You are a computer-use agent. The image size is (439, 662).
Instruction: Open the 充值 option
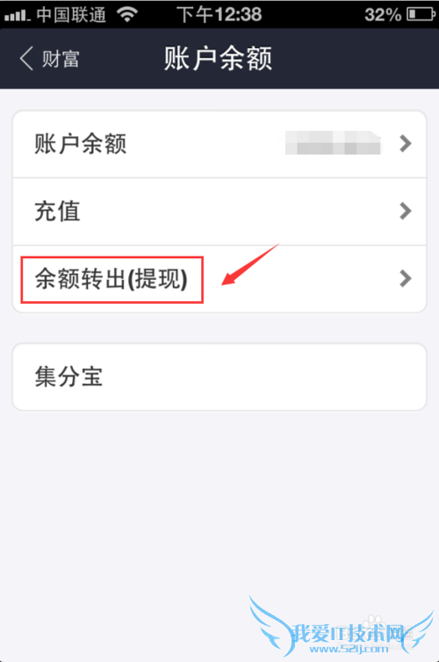coord(219,211)
